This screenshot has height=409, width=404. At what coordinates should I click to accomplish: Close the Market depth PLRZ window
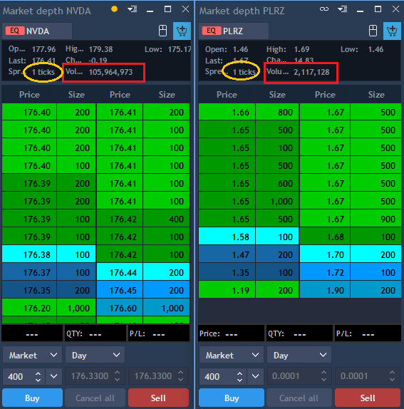click(395, 9)
